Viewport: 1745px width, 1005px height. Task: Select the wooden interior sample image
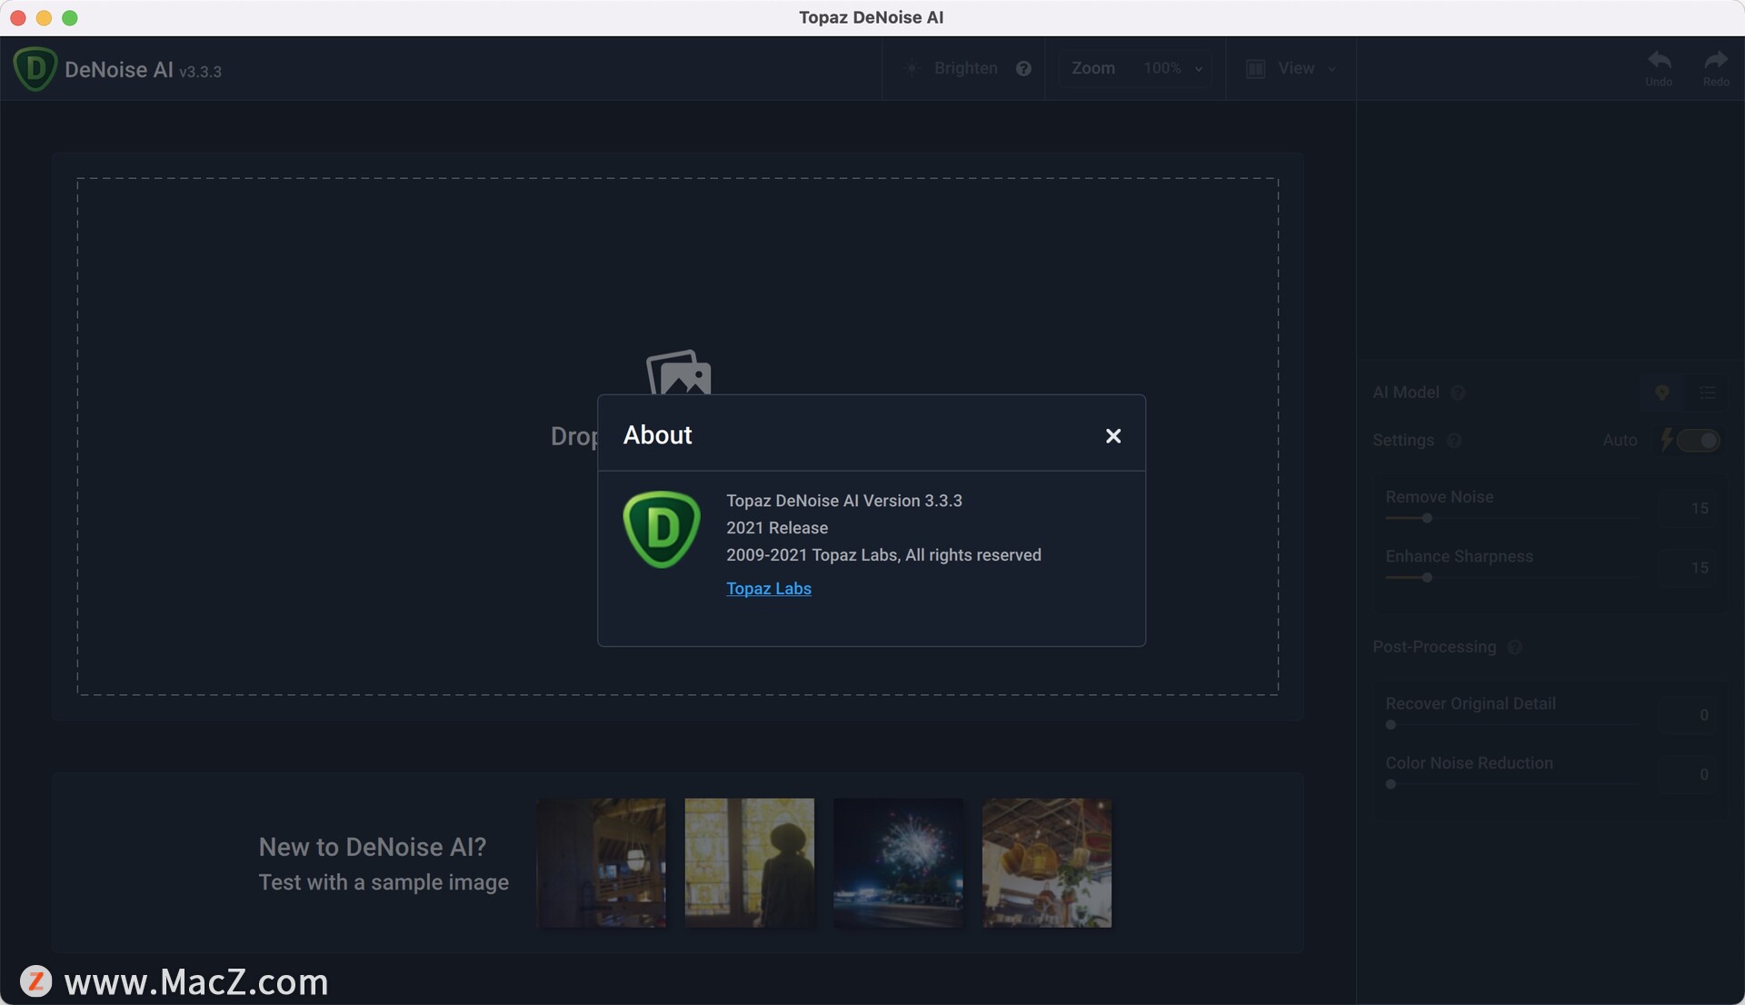pos(601,862)
